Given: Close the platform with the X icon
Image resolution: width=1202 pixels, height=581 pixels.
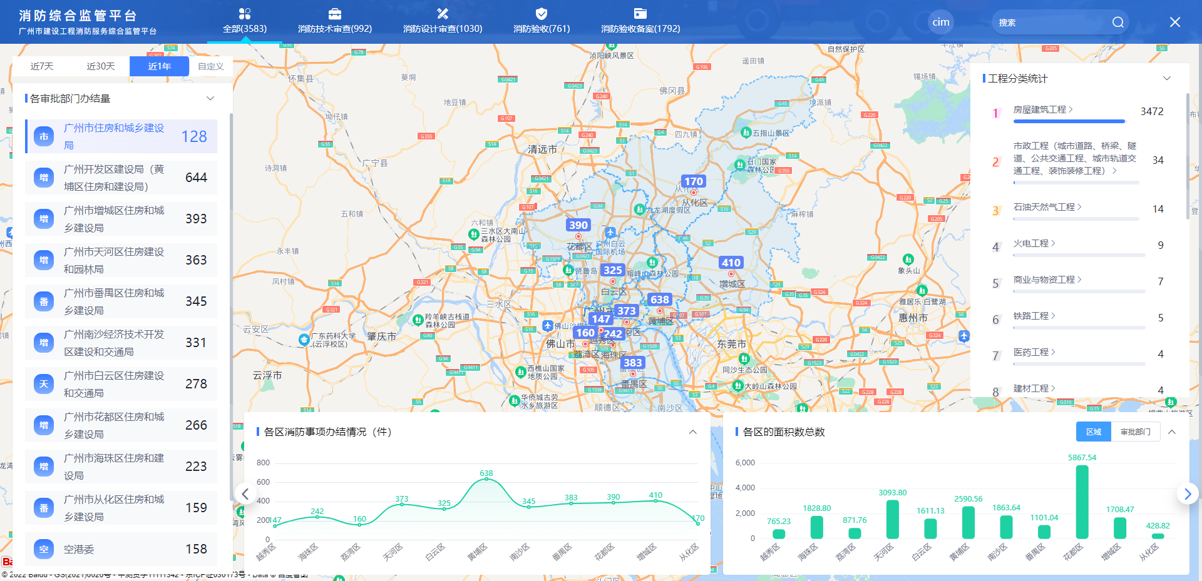Looking at the screenshot, I should tap(1175, 22).
